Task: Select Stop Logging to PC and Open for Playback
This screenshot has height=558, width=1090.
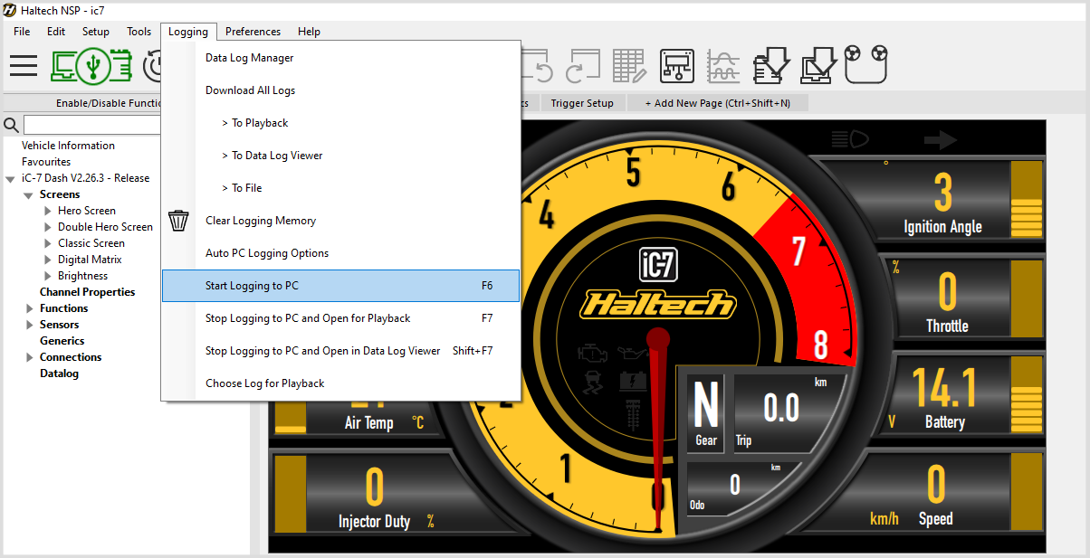Action: point(340,318)
